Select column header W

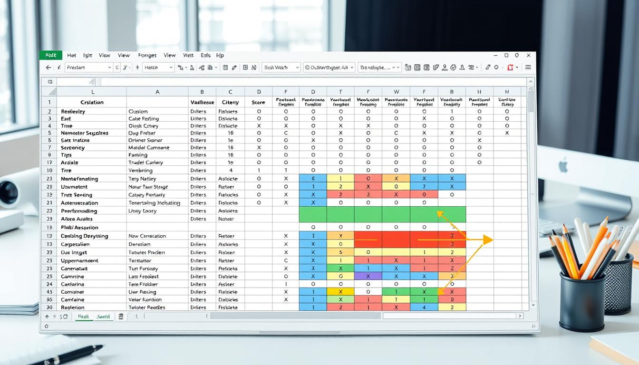click(x=396, y=92)
